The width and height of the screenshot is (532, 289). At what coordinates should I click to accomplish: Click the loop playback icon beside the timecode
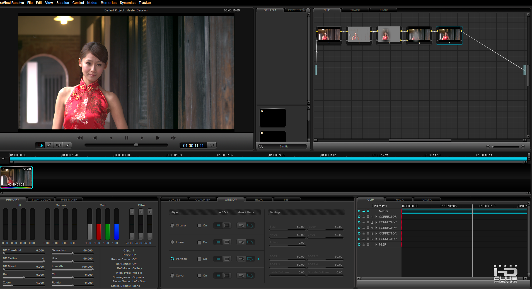click(x=212, y=145)
